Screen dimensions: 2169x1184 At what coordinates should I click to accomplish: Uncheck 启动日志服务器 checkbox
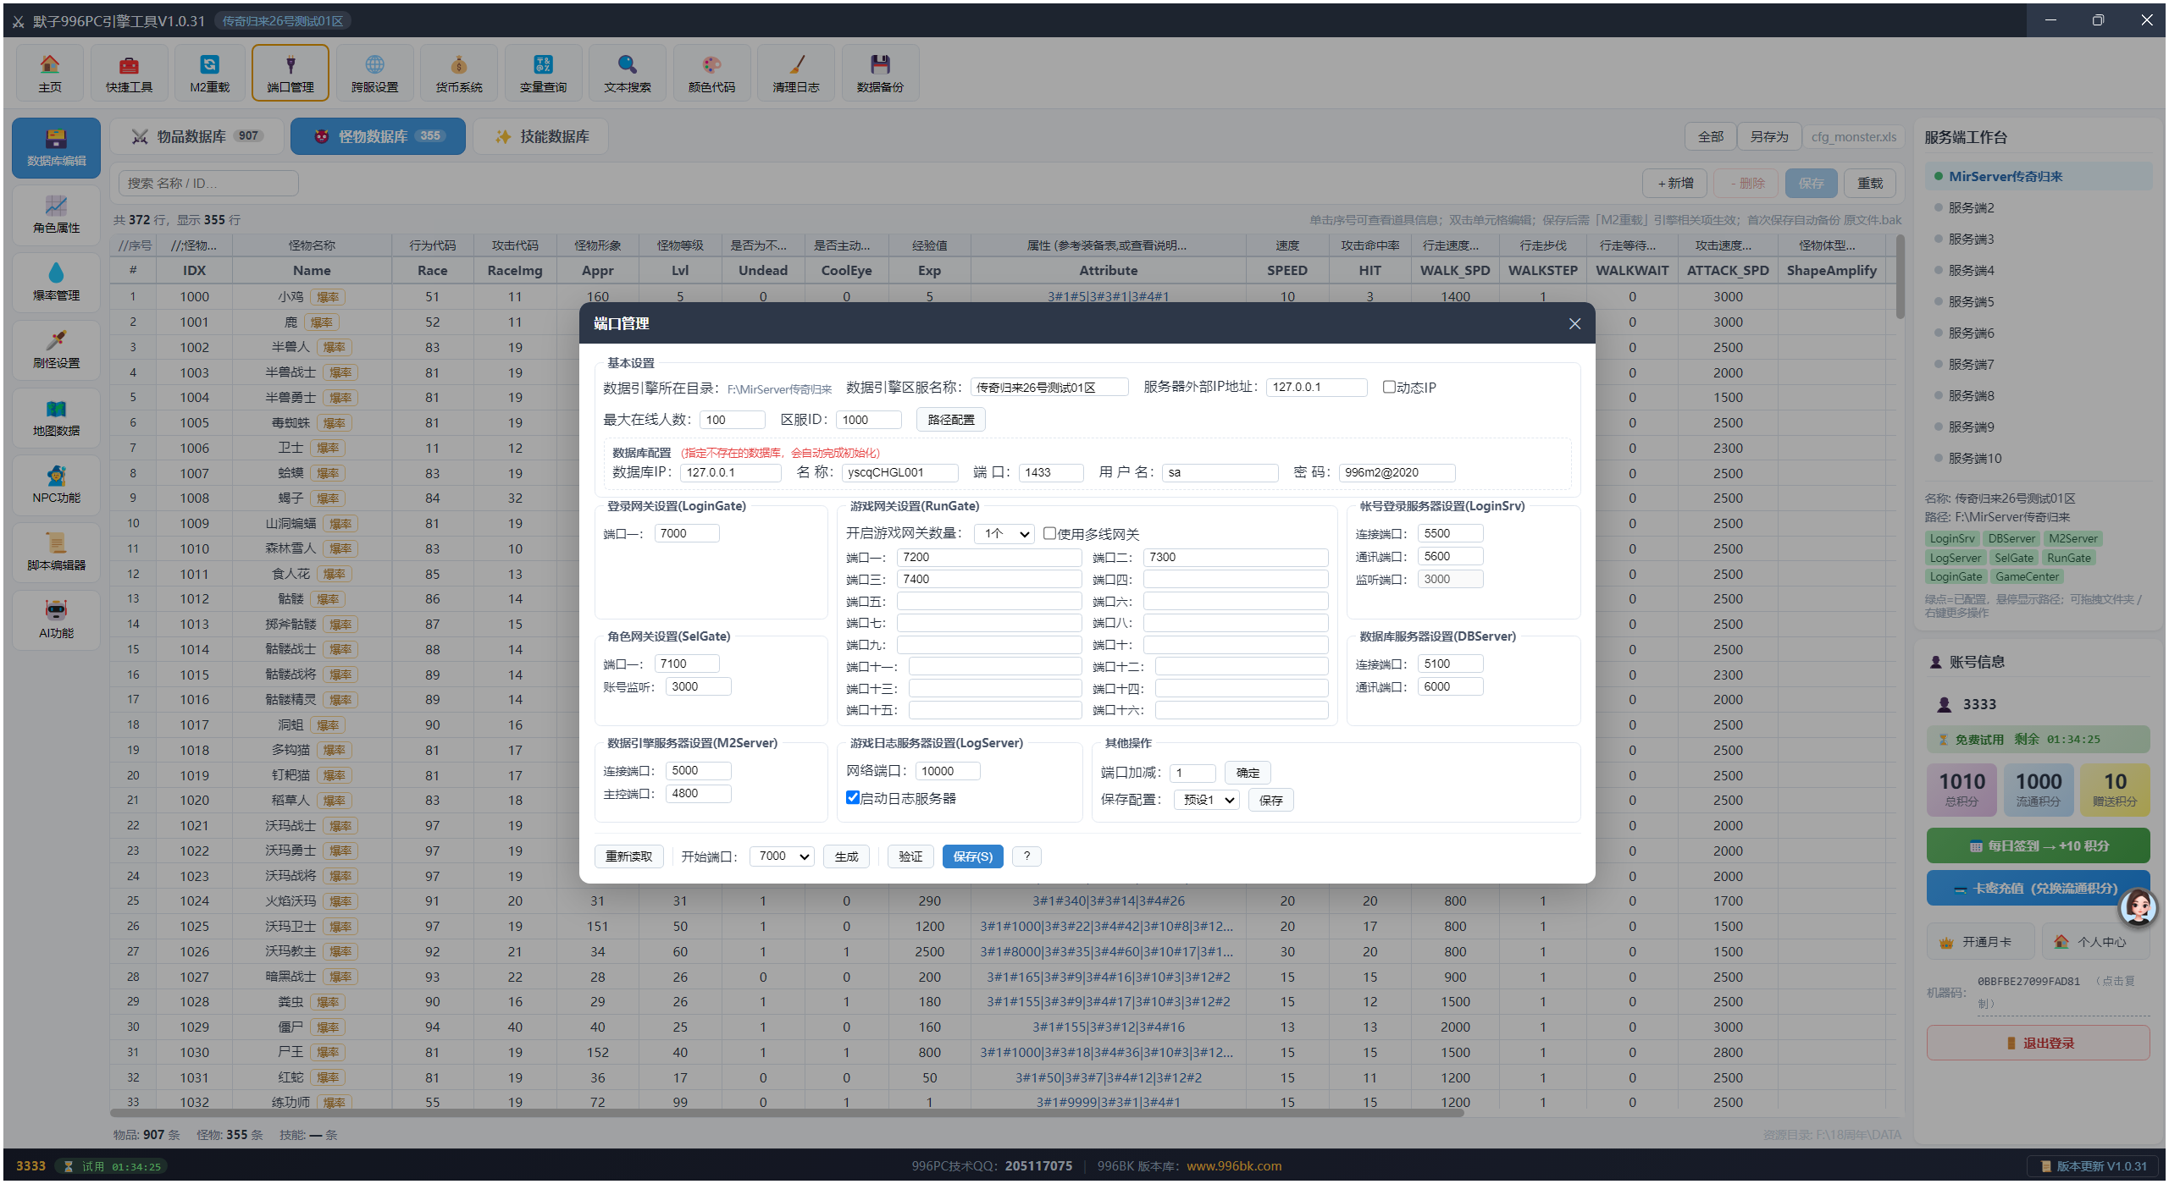click(853, 797)
